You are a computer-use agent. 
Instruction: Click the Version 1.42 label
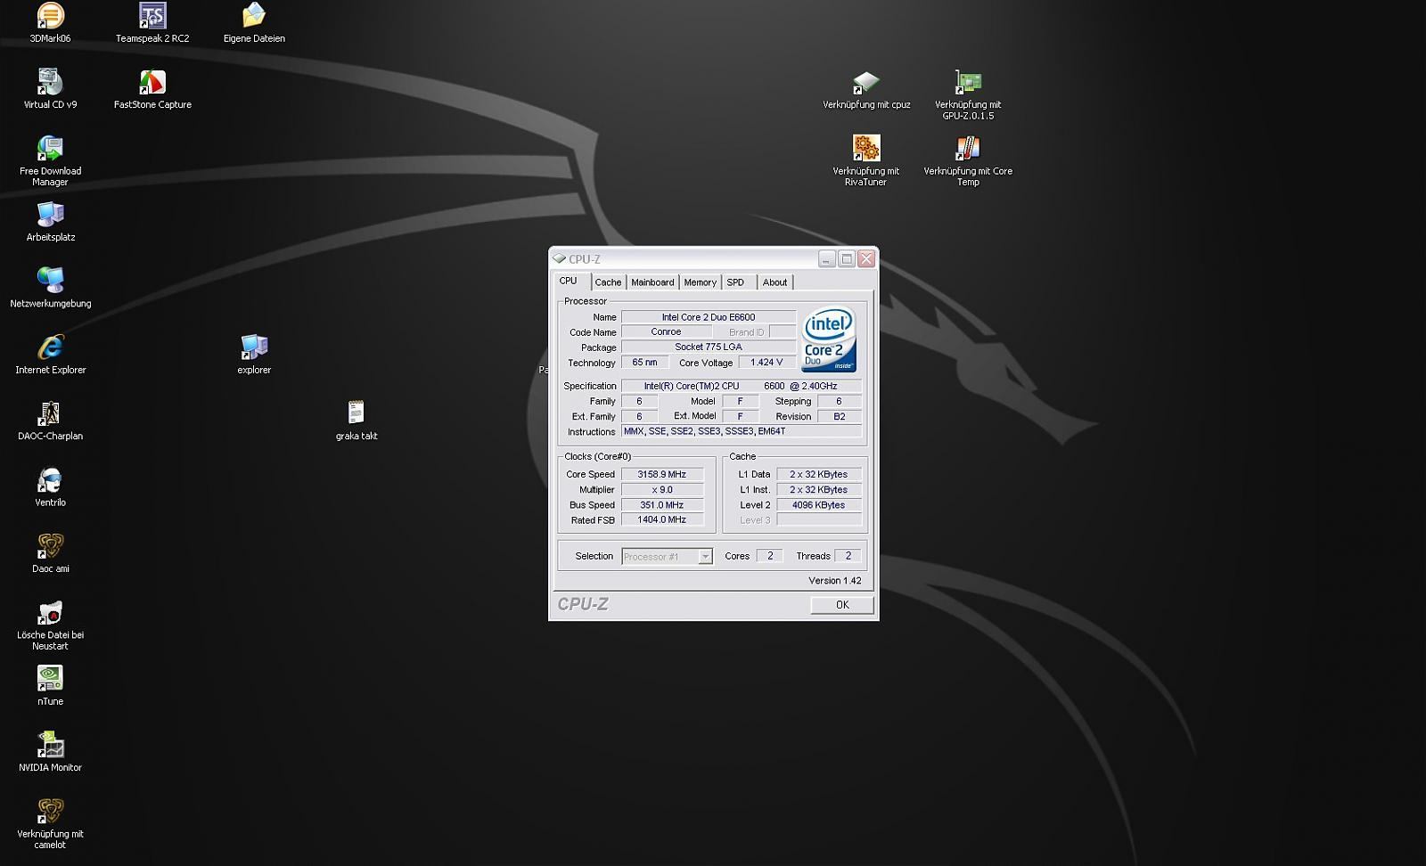[835, 580]
